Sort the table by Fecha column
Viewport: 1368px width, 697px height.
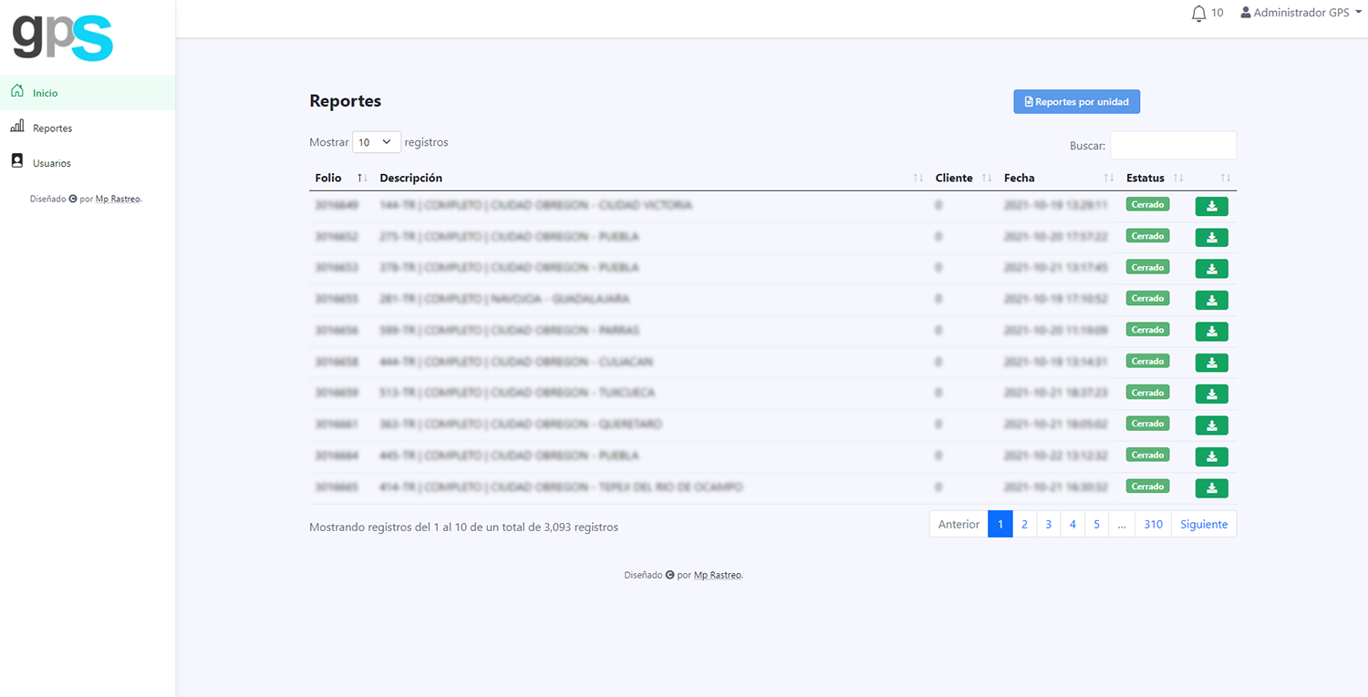pyautogui.click(x=1109, y=178)
